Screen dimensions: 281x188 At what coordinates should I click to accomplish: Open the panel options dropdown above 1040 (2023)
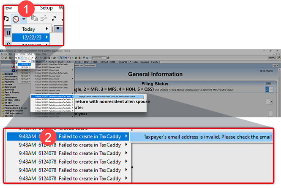[x=277, y=66]
